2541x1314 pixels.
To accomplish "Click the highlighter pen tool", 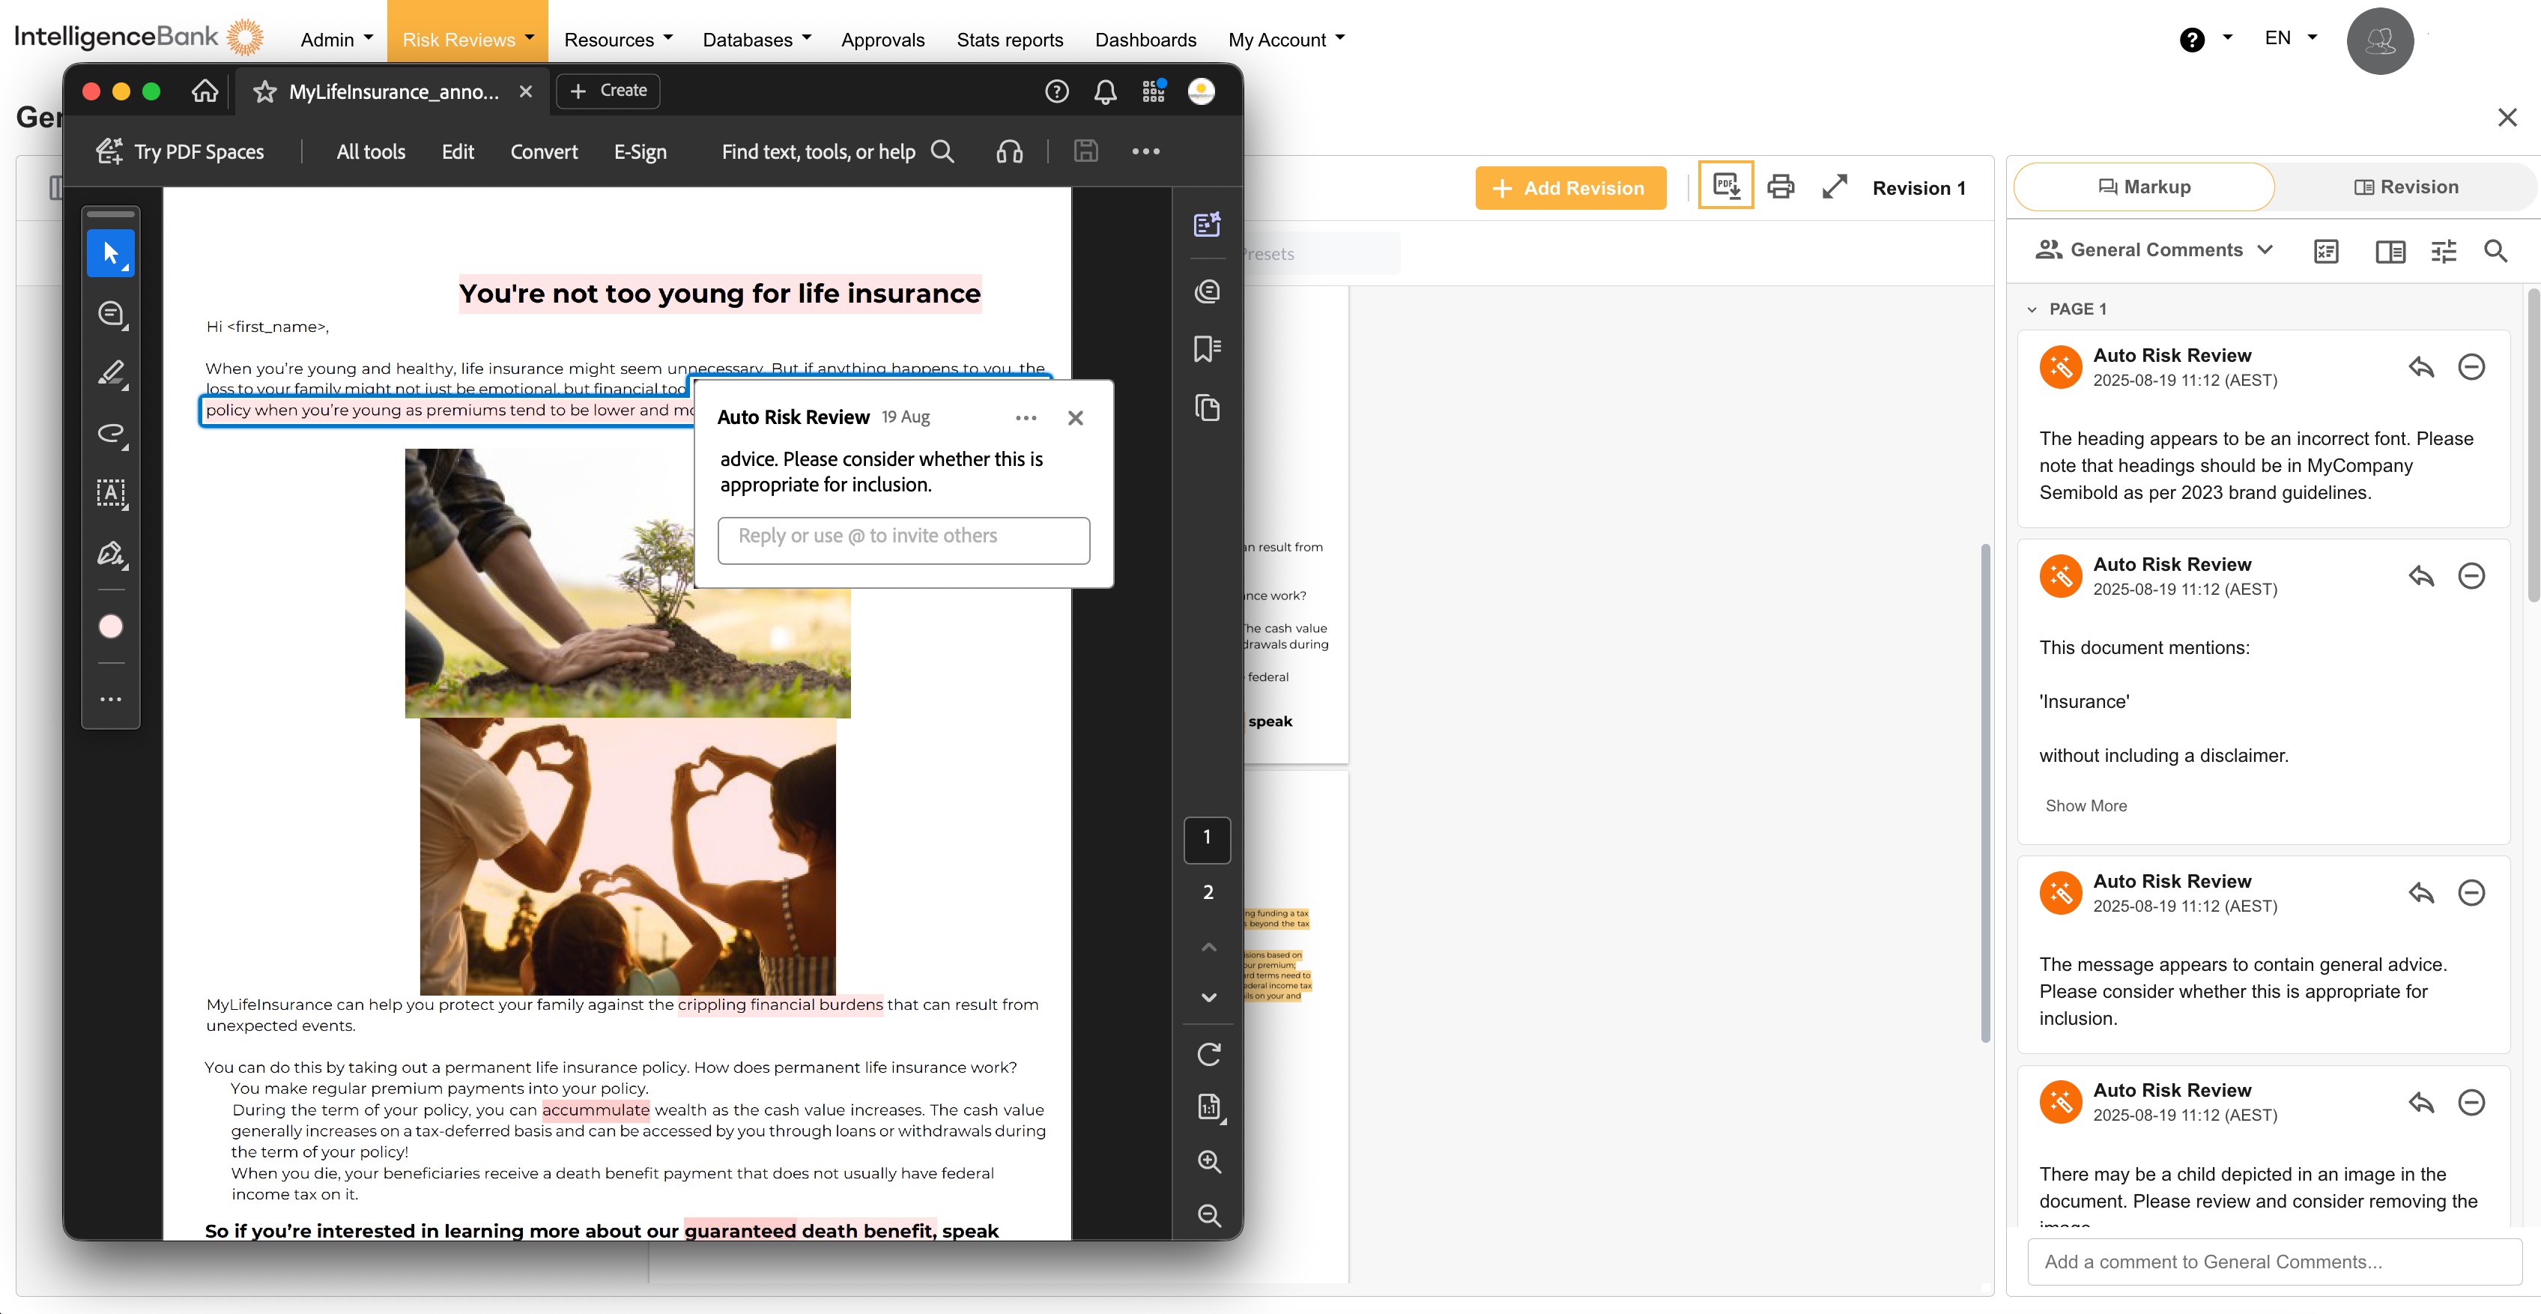I will click(x=110, y=373).
